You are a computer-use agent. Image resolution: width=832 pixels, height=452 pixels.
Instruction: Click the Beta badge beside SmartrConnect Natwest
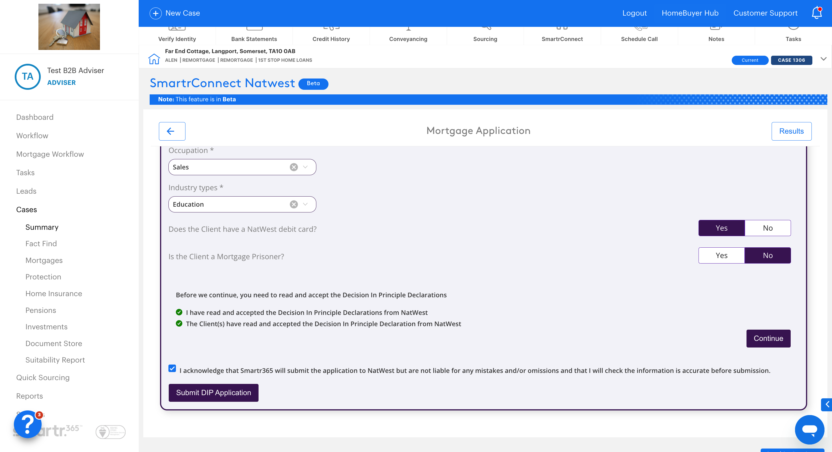313,84
